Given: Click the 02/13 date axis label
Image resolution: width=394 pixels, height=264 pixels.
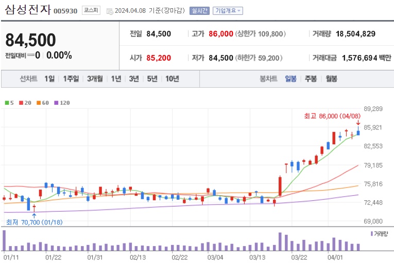Looking at the screenshot, I should pos(138,257).
